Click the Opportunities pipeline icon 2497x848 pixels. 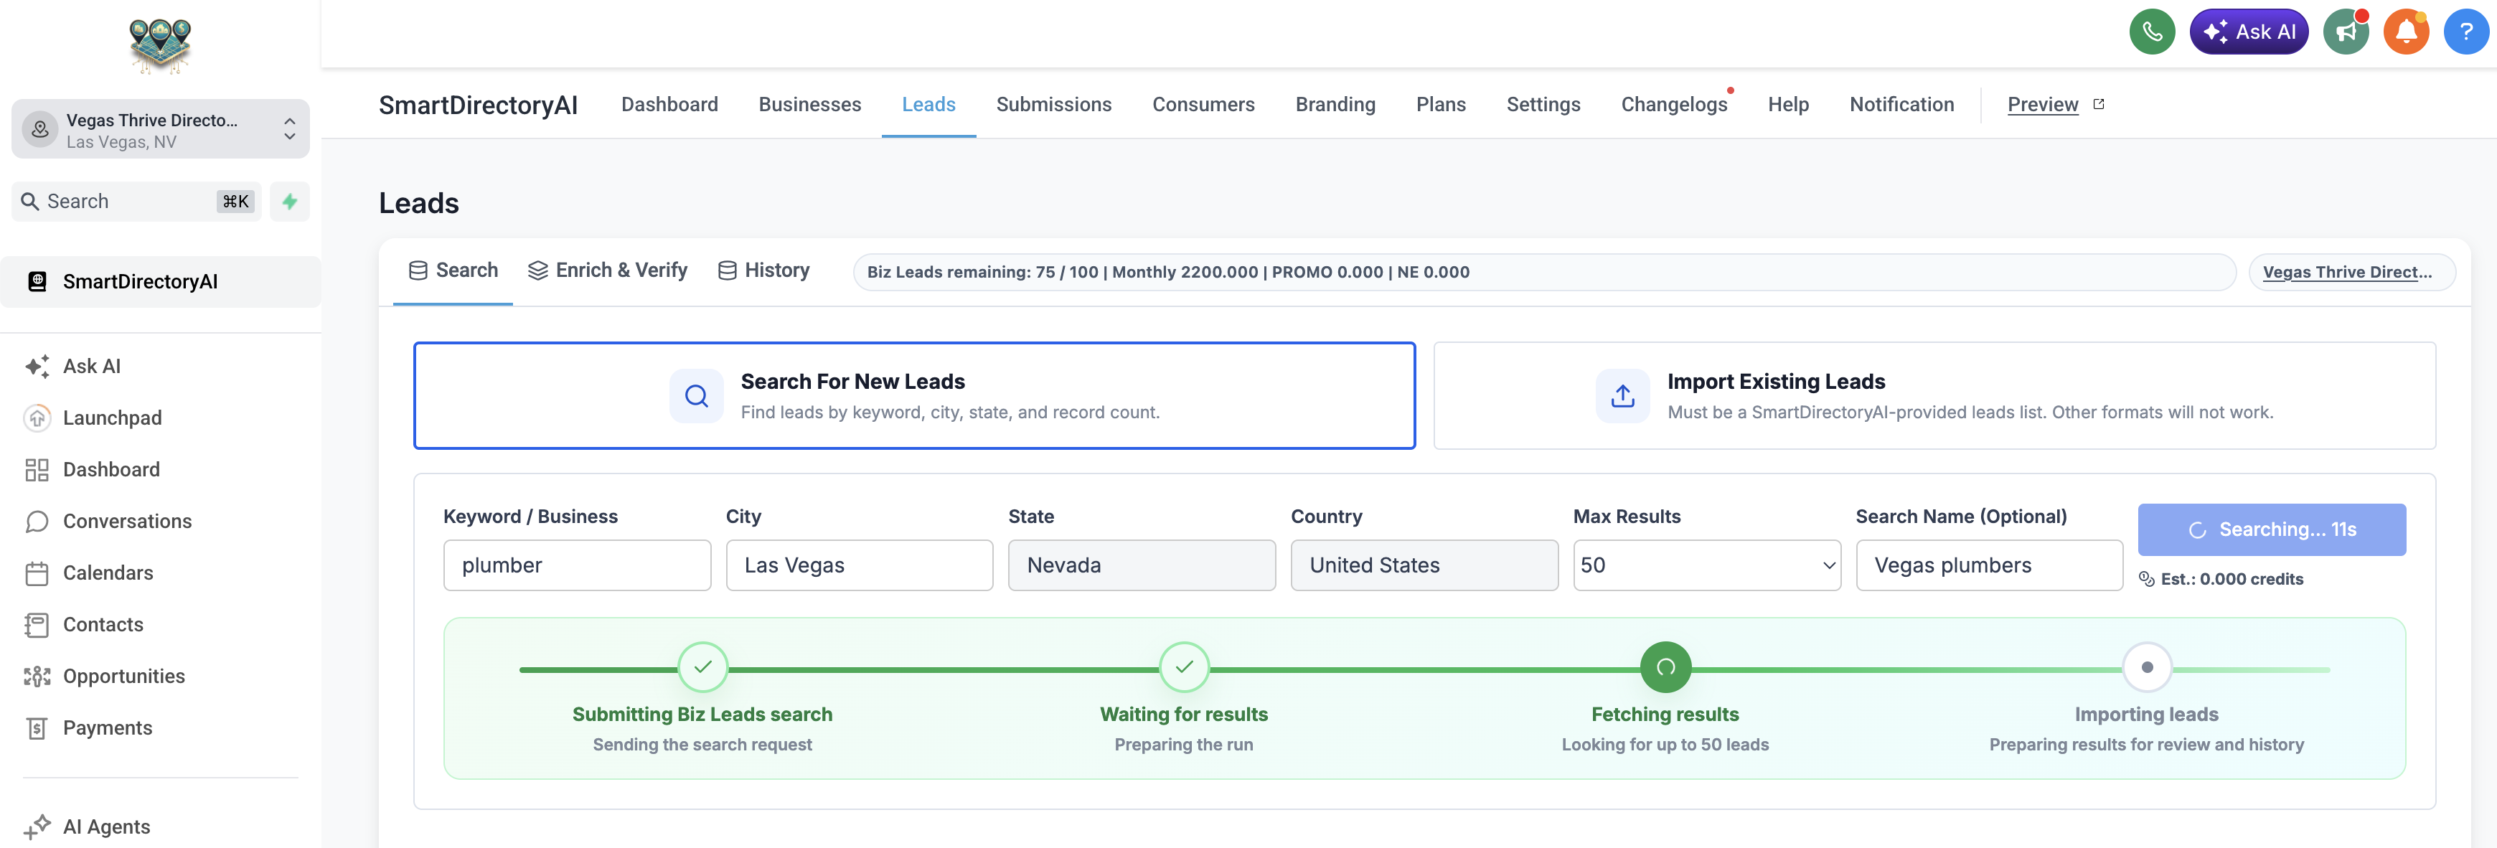point(37,677)
